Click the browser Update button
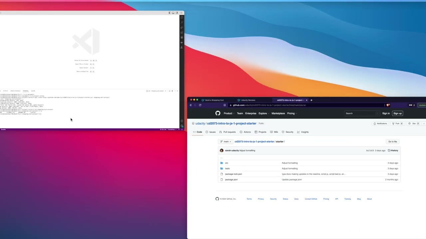 click(422, 105)
